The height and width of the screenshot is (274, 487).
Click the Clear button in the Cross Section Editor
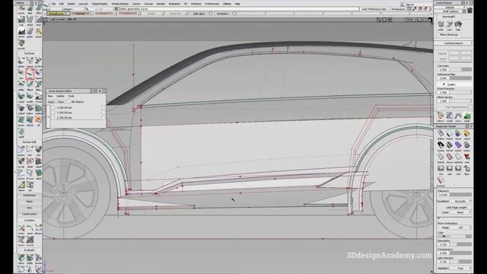coord(61,102)
